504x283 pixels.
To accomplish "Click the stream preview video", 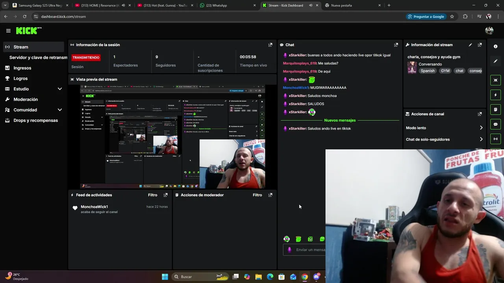I will [x=172, y=136].
